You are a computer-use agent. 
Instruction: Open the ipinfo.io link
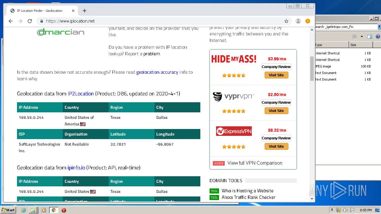[76, 168]
